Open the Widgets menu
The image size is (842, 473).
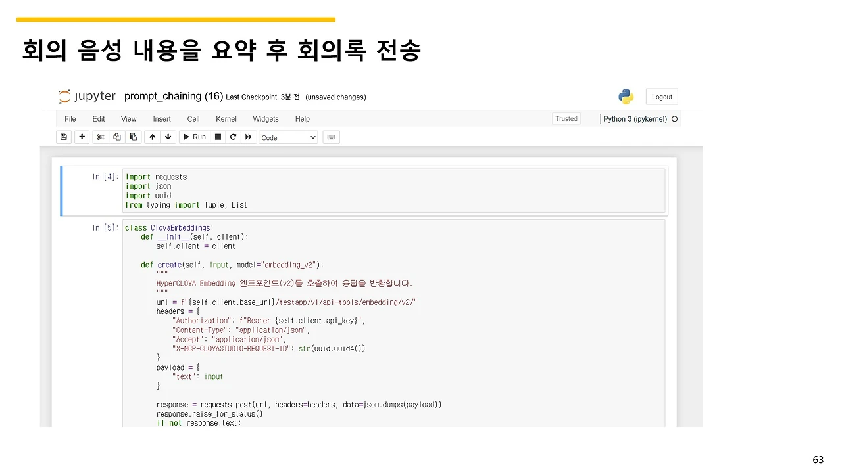click(x=266, y=119)
